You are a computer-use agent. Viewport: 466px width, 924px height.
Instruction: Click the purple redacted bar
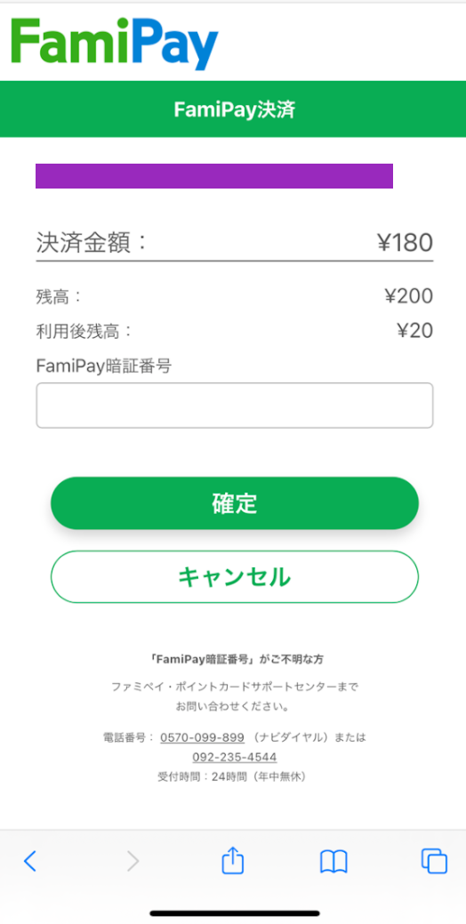click(213, 176)
